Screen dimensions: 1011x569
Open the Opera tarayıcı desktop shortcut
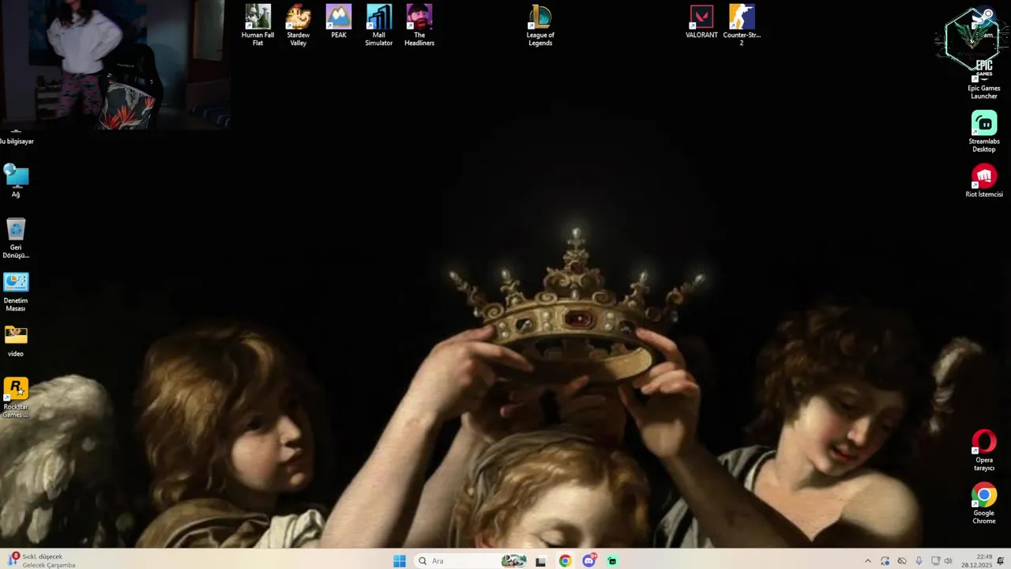(x=984, y=450)
